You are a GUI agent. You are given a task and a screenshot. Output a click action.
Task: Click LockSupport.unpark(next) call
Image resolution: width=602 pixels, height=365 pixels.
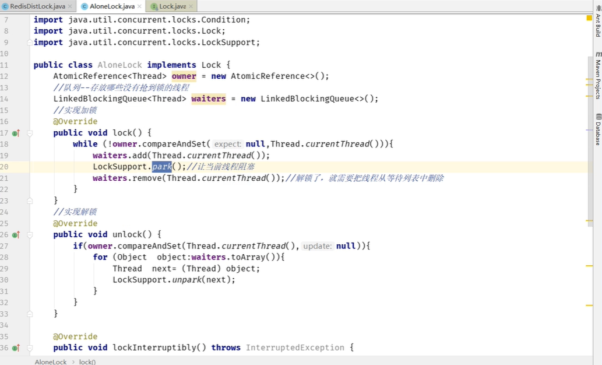pos(174,280)
